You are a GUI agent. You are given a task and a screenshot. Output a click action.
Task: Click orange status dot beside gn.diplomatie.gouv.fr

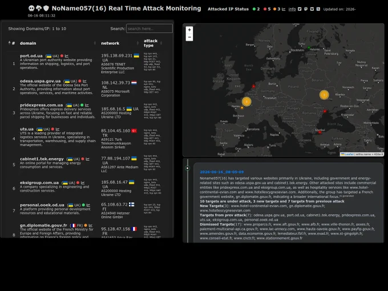[x=86, y=225]
